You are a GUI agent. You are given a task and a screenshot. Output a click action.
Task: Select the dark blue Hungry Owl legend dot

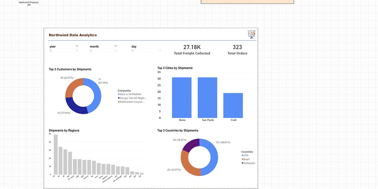(x=119, y=98)
